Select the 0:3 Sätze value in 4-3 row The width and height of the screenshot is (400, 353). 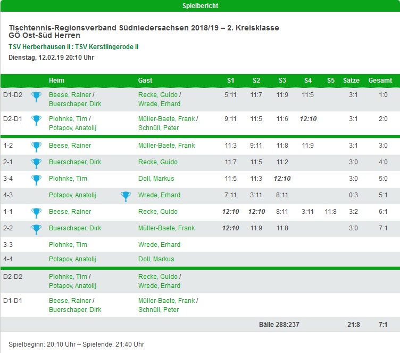(353, 195)
